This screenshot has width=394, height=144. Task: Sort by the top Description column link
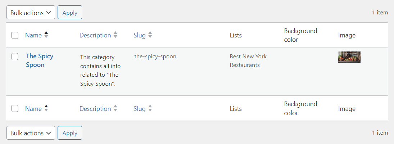(95, 35)
